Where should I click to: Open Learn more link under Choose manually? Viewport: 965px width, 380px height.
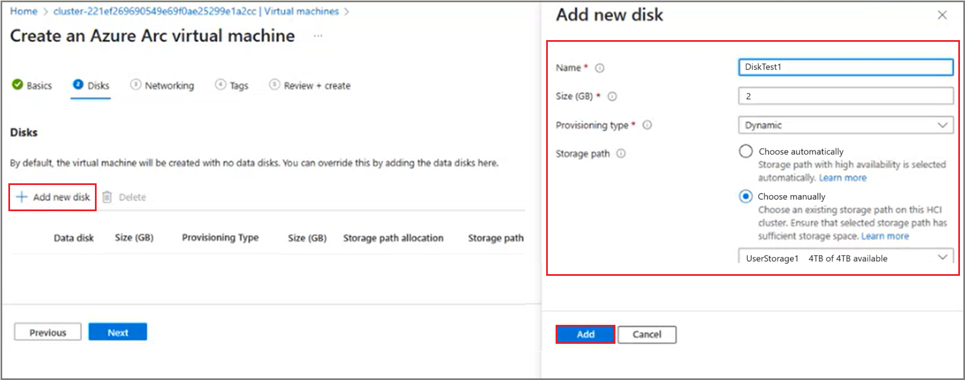pos(885,236)
